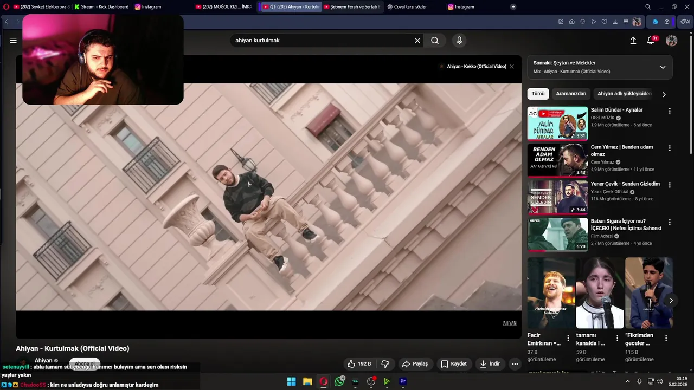Open options for Salim Dündar - Aynalar
This screenshot has width=694, height=390.
(670, 110)
